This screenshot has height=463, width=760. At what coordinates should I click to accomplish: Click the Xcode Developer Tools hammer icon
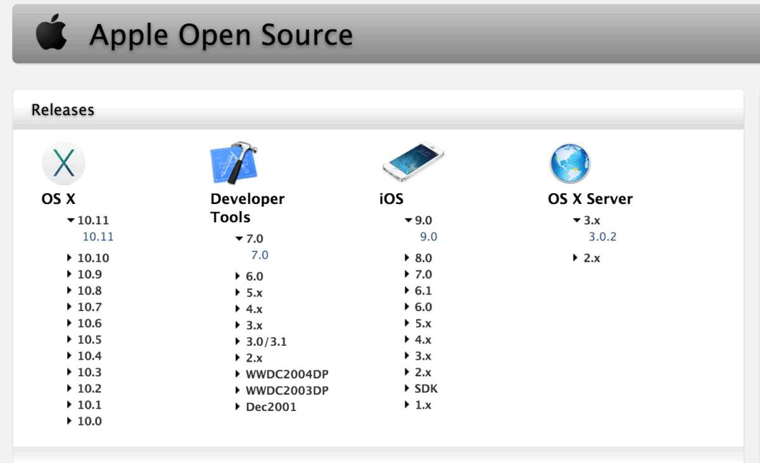tap(235, 163)
